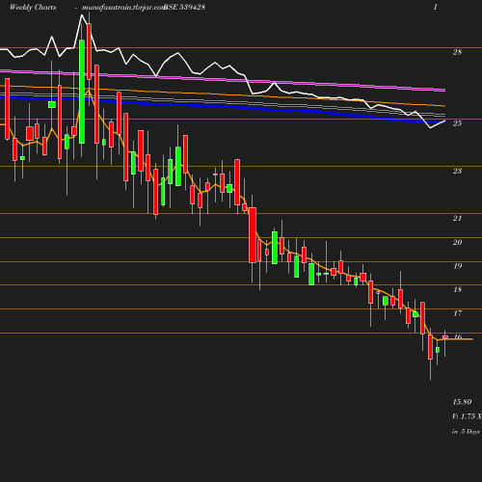Click the price axis label 25
This screenshot has width=482, height=482.
point(457,123)
